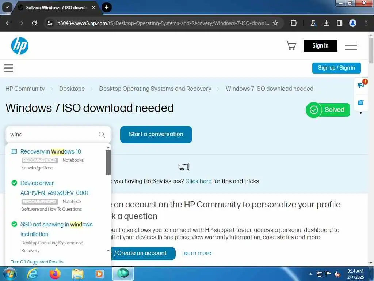
Task: Open browser downloads icon
Action: (x=326, y=23)
